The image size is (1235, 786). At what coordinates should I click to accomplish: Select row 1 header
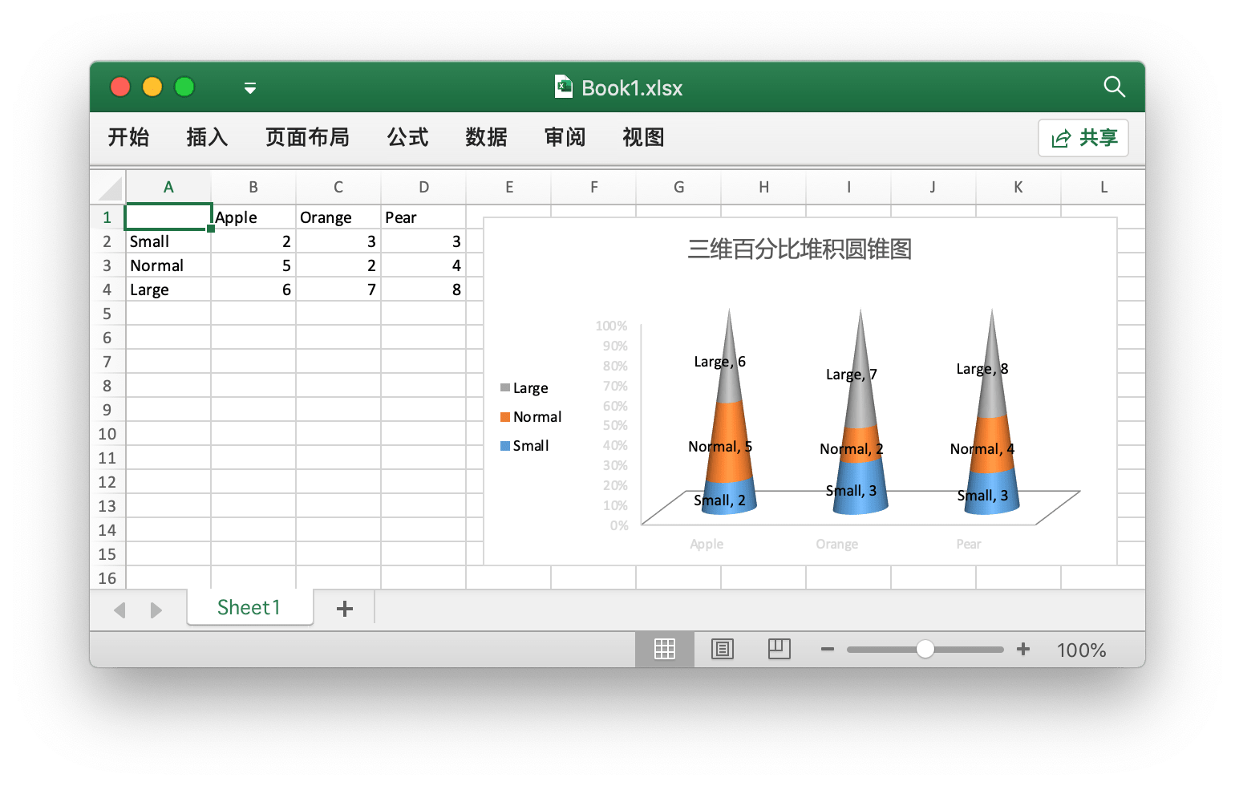coord(107,217)
